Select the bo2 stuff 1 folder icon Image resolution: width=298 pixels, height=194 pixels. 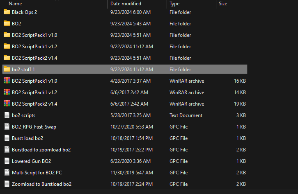7,69
